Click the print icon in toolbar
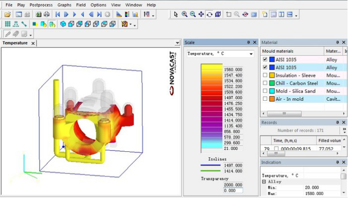The image size is (348, 198). pyautogui.click(x=47, y=15)
